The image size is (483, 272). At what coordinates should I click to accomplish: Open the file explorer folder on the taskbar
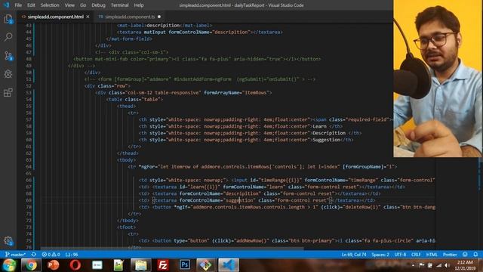[141, 265]
